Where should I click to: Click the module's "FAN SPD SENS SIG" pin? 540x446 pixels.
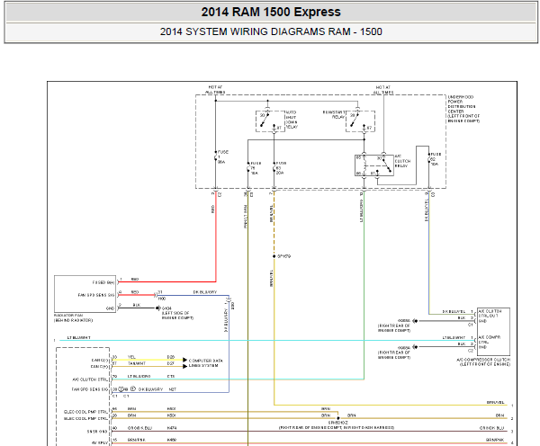tap(90, 389)
